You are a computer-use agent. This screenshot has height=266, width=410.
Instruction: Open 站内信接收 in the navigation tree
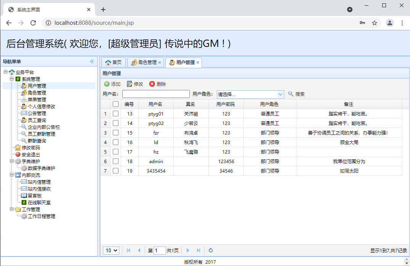click(39, 189)
